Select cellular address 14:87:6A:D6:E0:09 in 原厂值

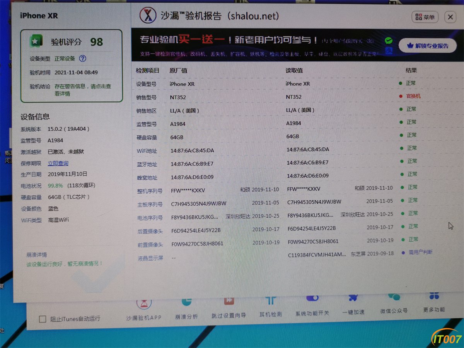192,177
